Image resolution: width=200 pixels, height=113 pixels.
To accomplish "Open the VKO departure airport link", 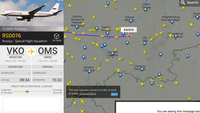I will click(x=15, y=51).
